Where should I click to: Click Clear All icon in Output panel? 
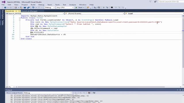point(89,93)
